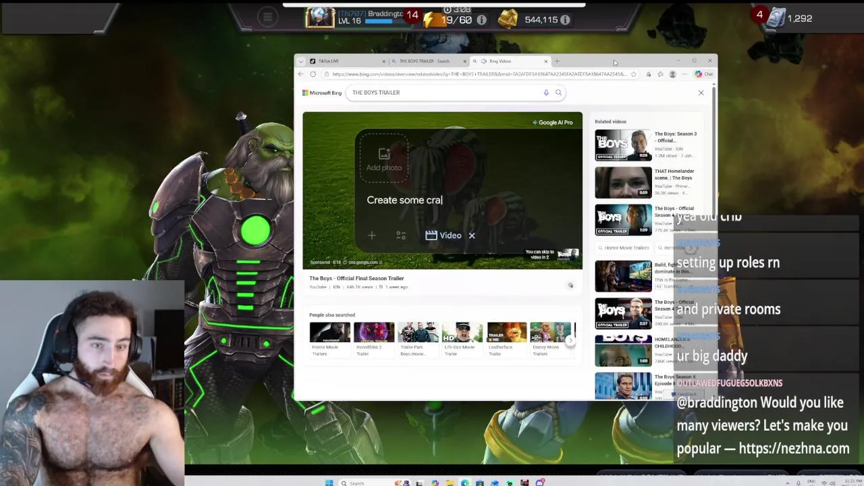This screenshot has height=486, width=864.
Task: Close the Bing video overlay
Action: (701, 92)
